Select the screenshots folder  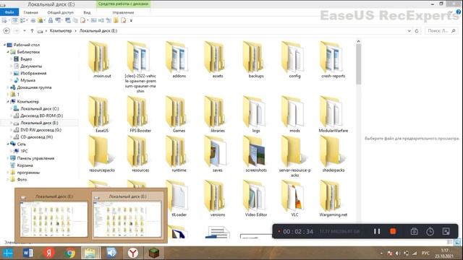256,154
